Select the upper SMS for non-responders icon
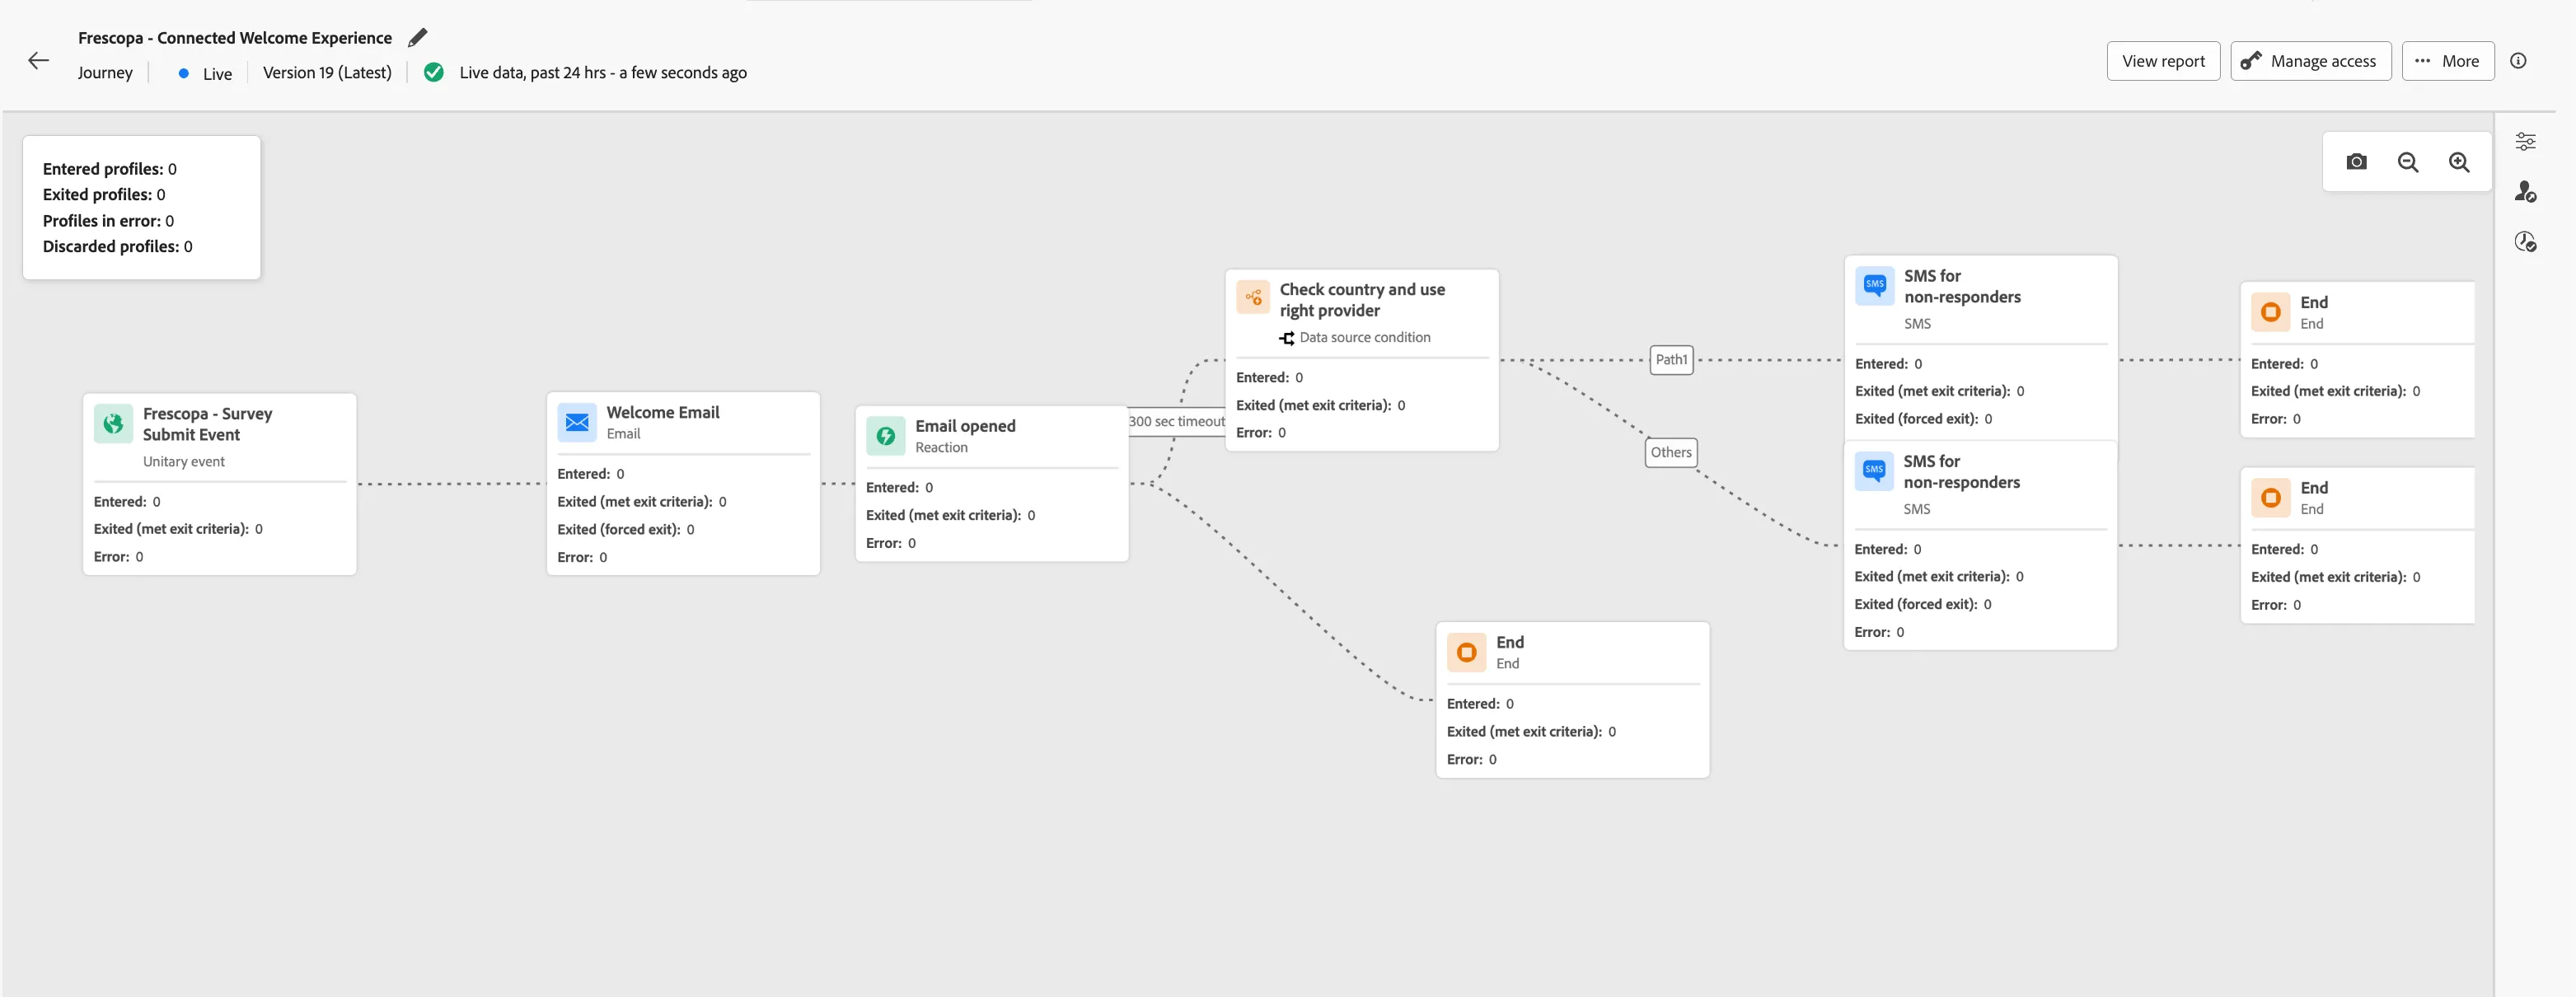 1874,285
